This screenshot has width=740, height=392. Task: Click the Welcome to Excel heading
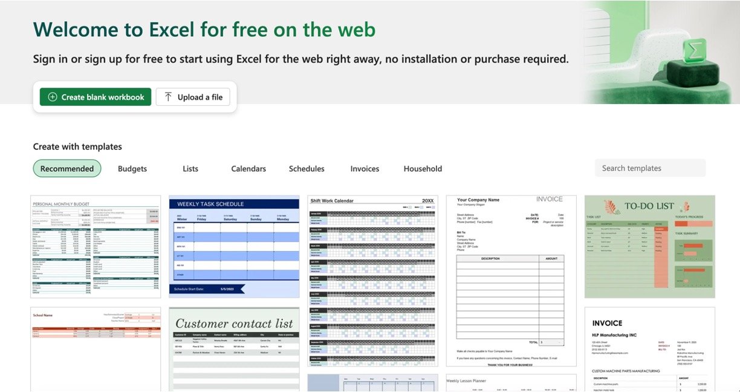[204, 29]
